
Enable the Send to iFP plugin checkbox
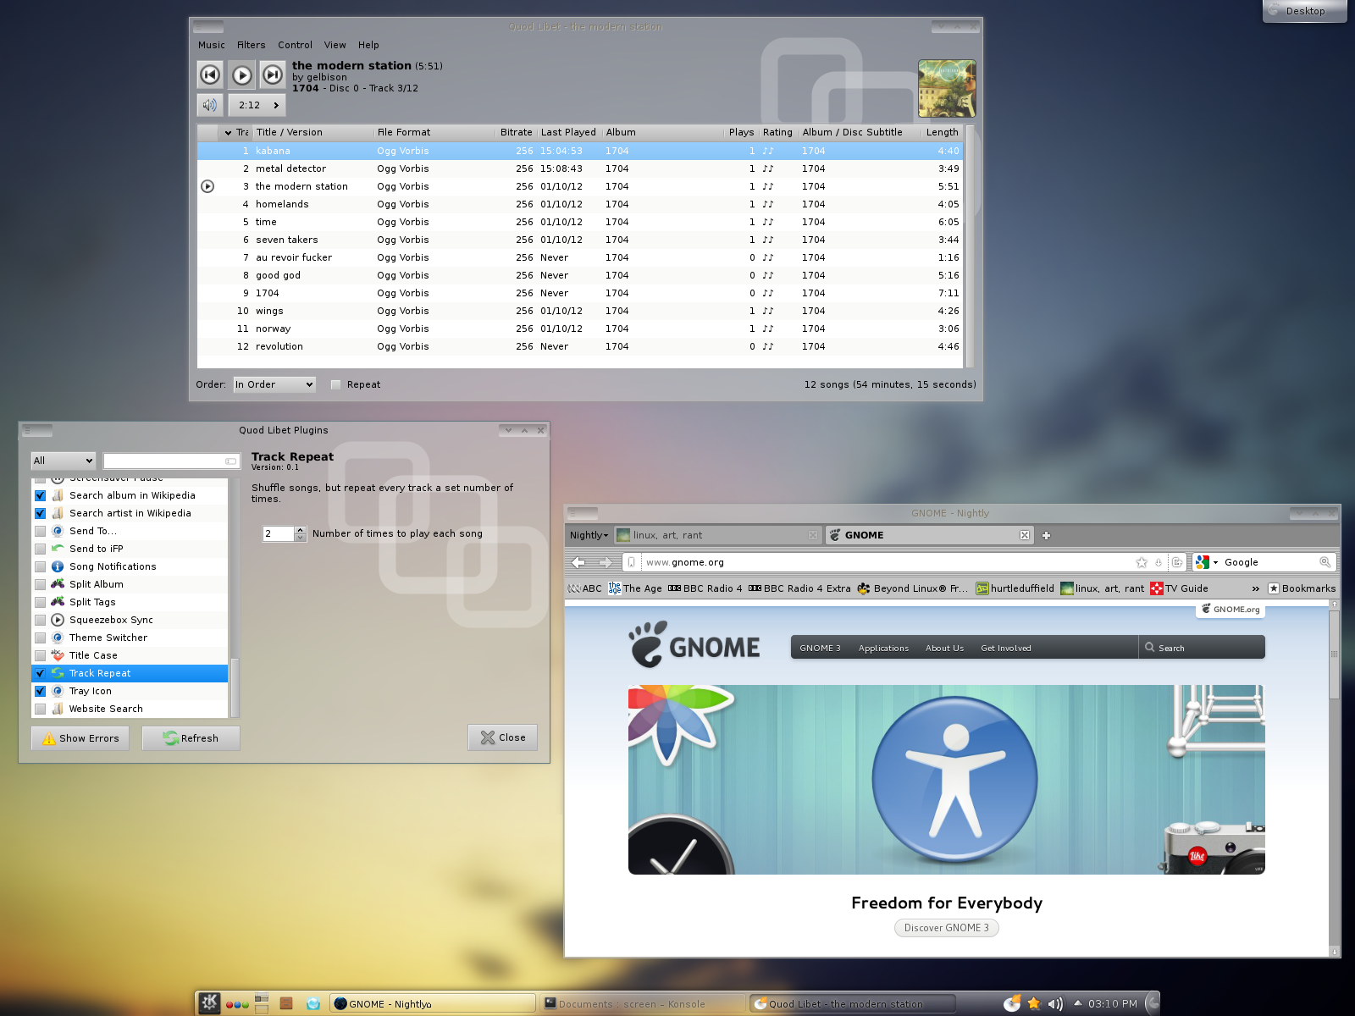click(40, 549)
